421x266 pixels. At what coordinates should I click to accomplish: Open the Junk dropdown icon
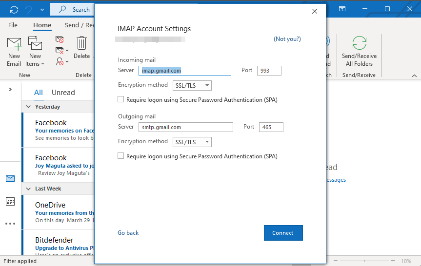point(62,61)
